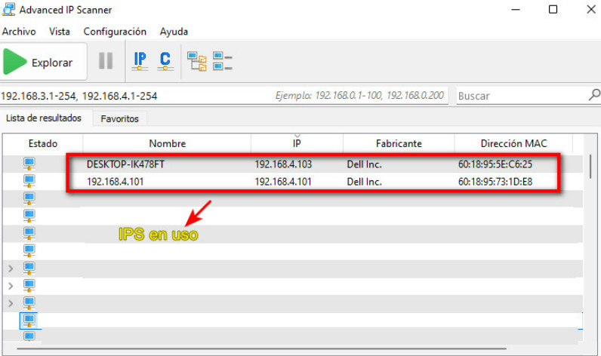
Task: Open the Archivo menu
Action: click(19, 32)
